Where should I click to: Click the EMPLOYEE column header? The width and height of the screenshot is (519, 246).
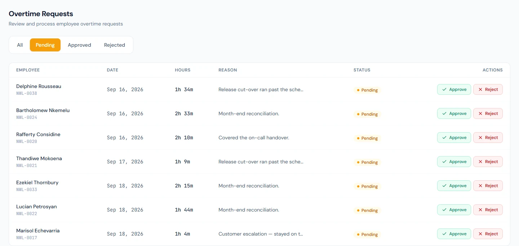[x=28, y=70]
